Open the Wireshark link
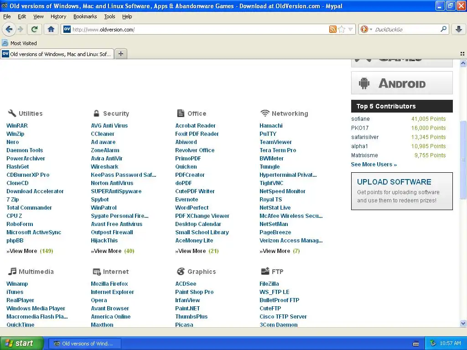The image size is (467, 350). pyautogui.click(x=104, y=167)
